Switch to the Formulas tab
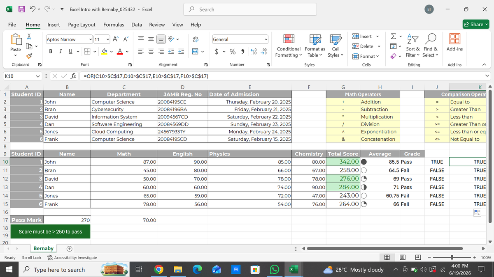This screenshot has width=494, height=277. click(114, 25)
